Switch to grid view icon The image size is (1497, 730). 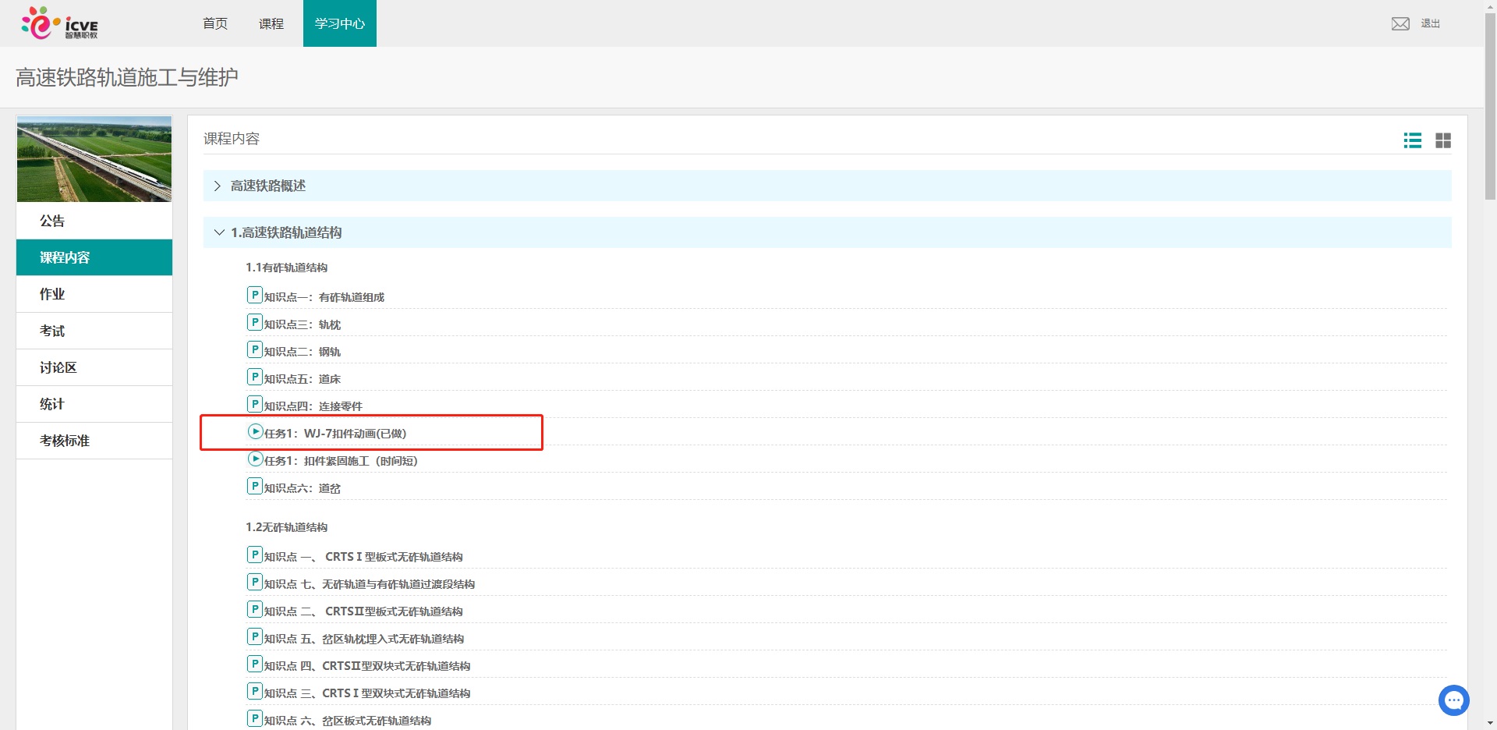click(x=1443, y=140)
